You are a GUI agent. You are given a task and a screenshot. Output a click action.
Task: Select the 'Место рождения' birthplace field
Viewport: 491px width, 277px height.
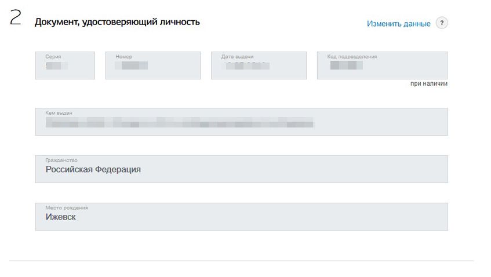click(241, 217)
